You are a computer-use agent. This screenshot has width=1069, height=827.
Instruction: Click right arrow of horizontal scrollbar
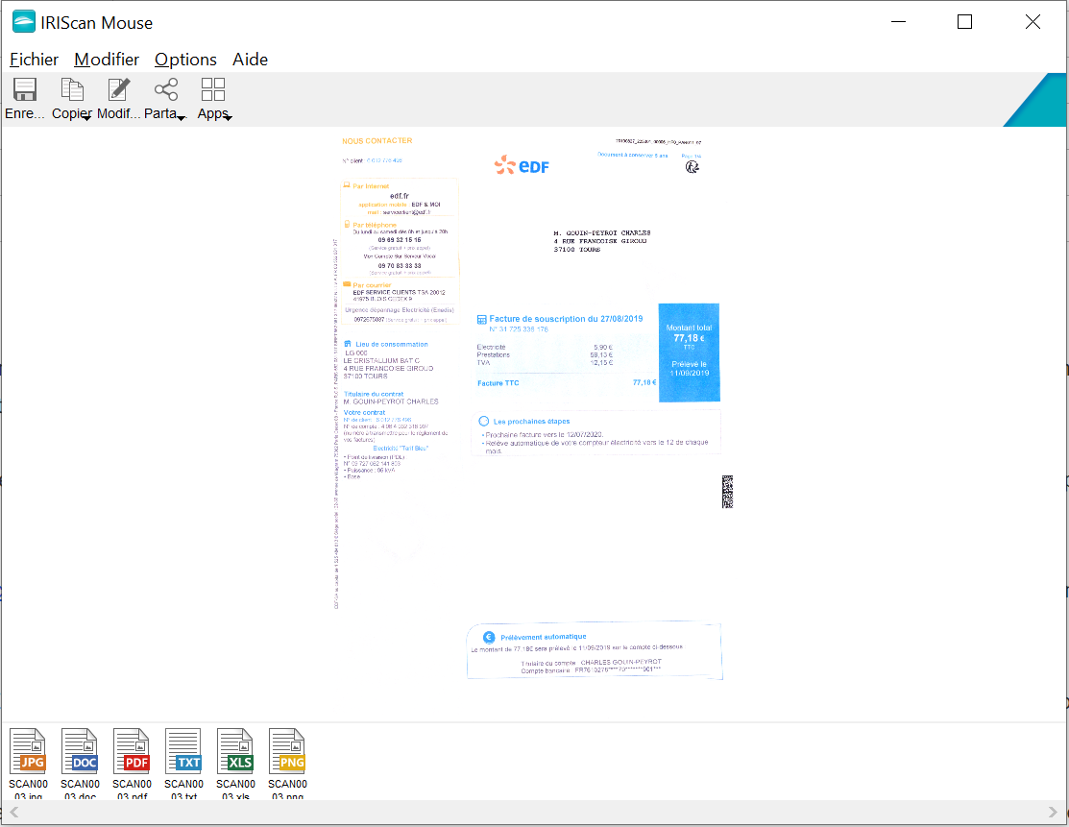coord(1053,812)
